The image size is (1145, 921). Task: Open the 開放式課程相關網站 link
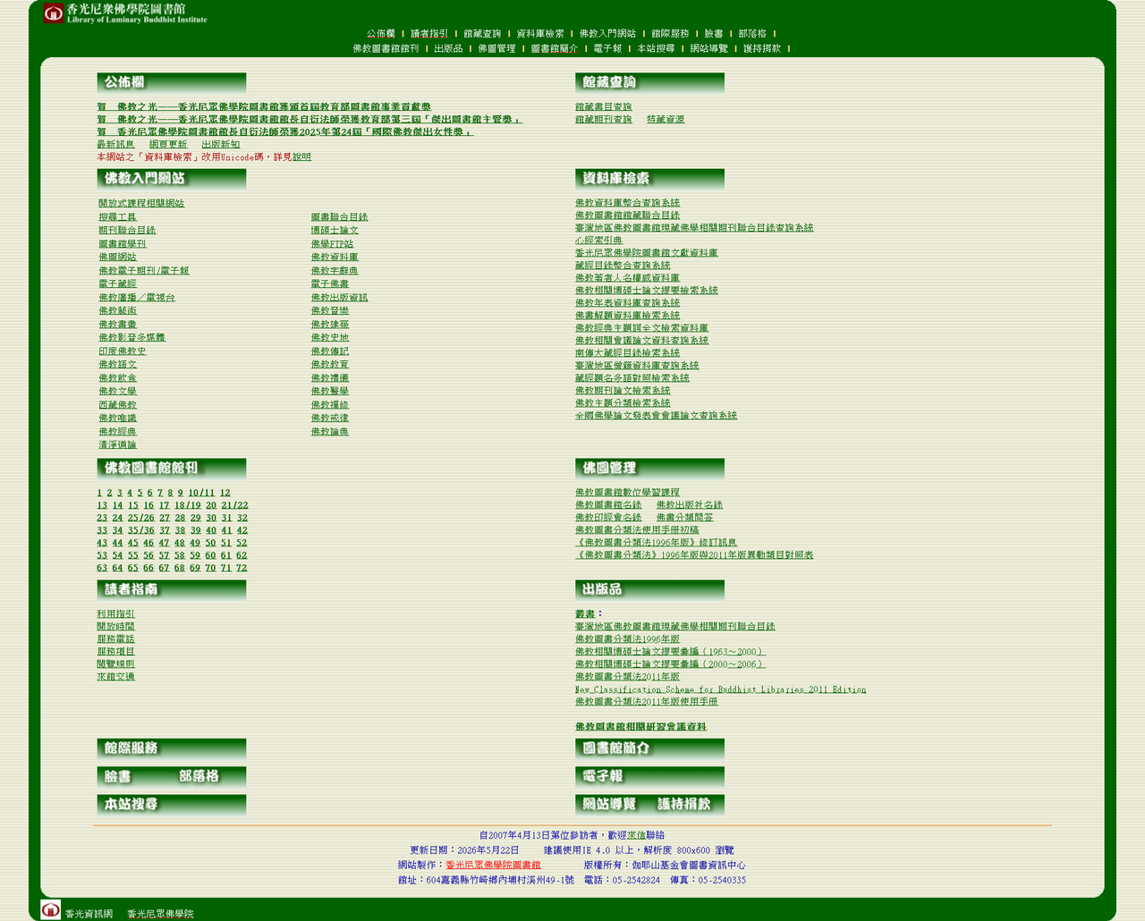[141, 204]
